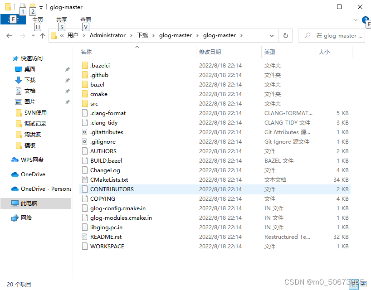This screenshot has height=290, width=371.
Task: Click the up arrow to go to parent folder
Action: click(x=43, y=35)
